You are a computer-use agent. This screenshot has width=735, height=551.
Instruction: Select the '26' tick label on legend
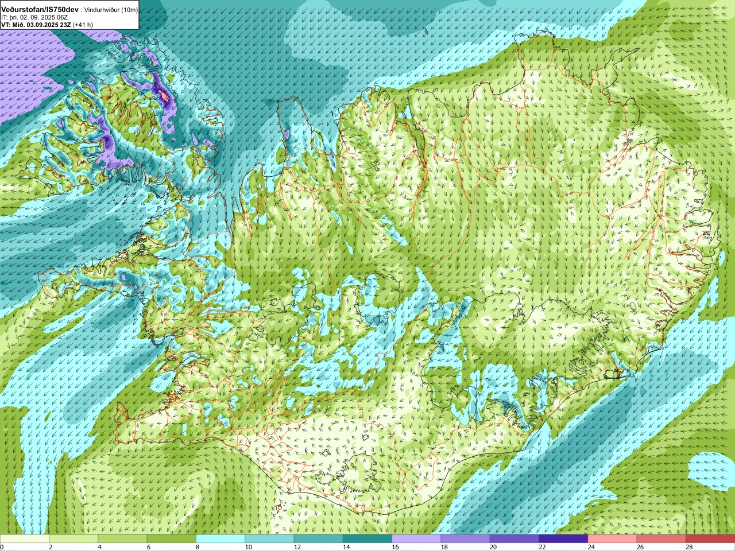click(640, 547)
